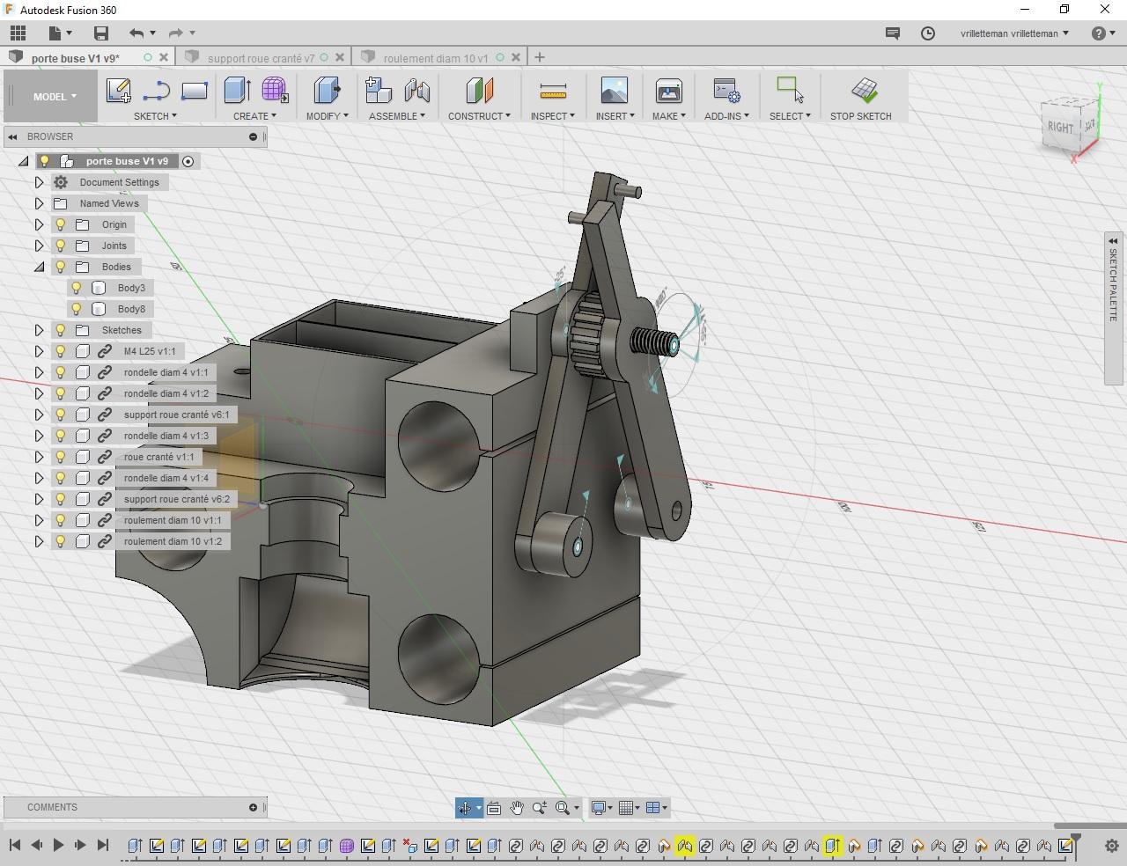Toggle visibility of Joints folder
Image resolution: width=1127 pixels, height=866 pixels.
[61, 246]
